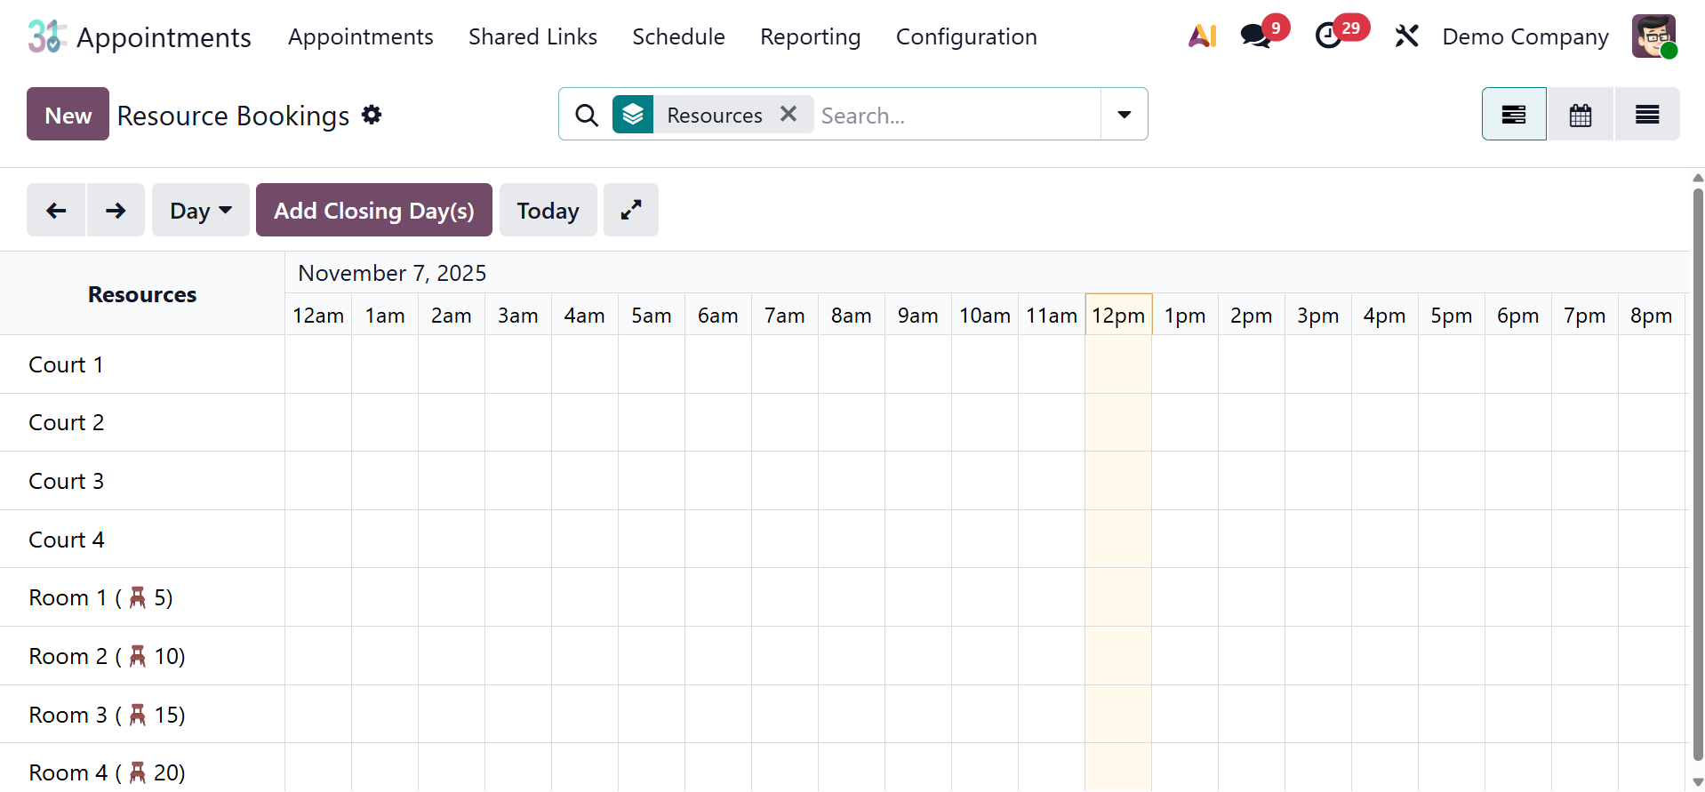Switch to Gantt view
Viewport: 1705px width, 792px height.
[1514, 115]
